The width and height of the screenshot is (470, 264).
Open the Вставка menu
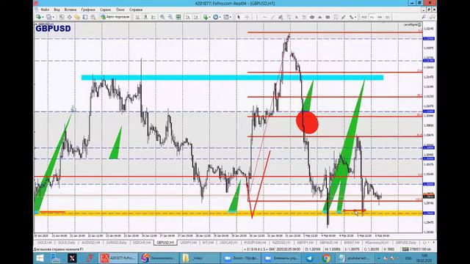70,10
